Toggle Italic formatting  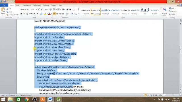click(24, 14)
